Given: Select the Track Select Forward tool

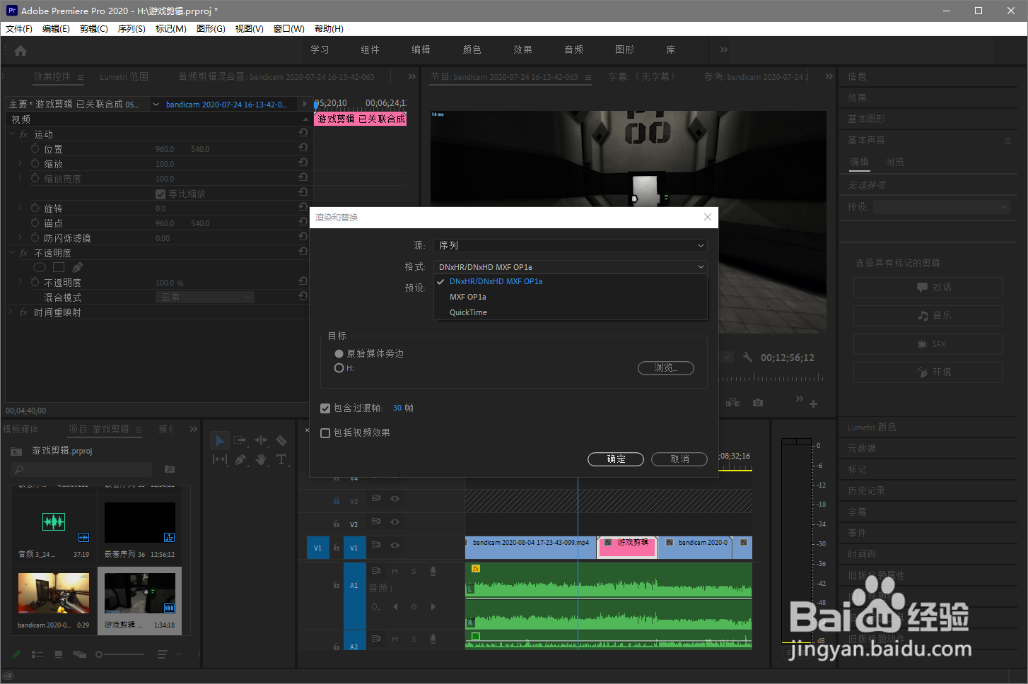Looking at the screenshot, I should click(240, 440).
